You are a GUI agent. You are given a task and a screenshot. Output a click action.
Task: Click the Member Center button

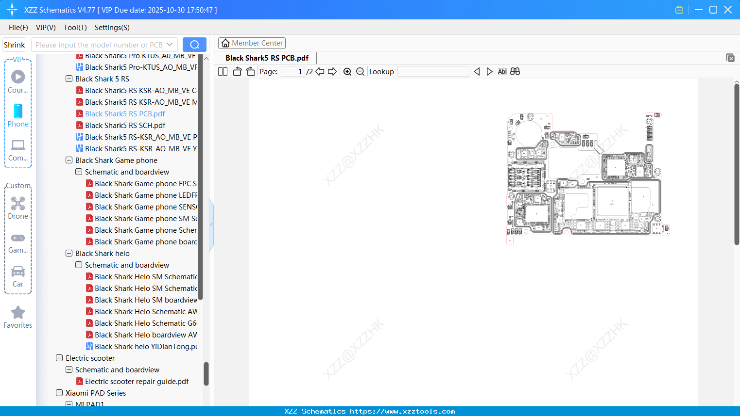(x=252, y=43)
